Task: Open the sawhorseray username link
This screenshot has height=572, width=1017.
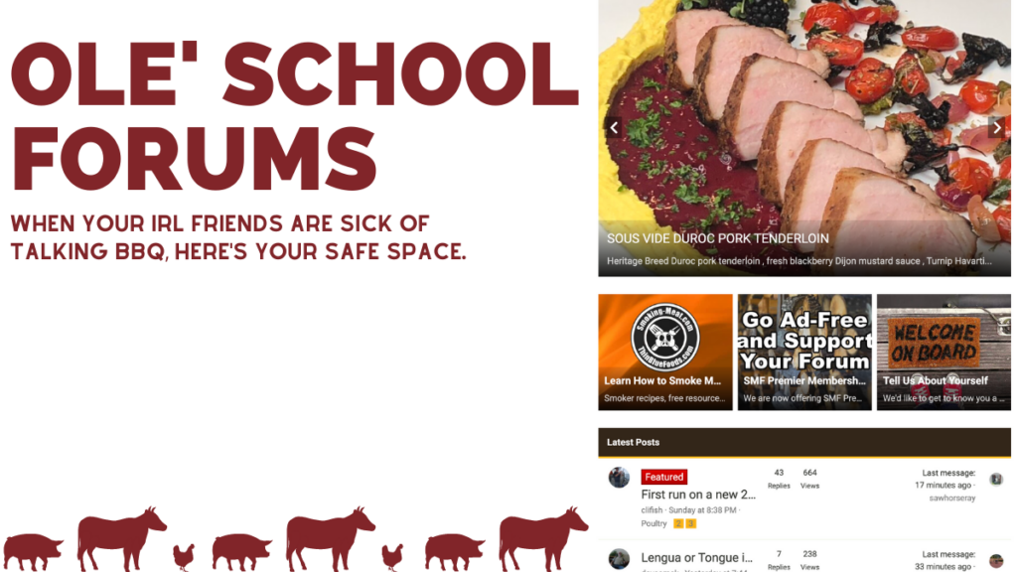Action: click(952, 499)
